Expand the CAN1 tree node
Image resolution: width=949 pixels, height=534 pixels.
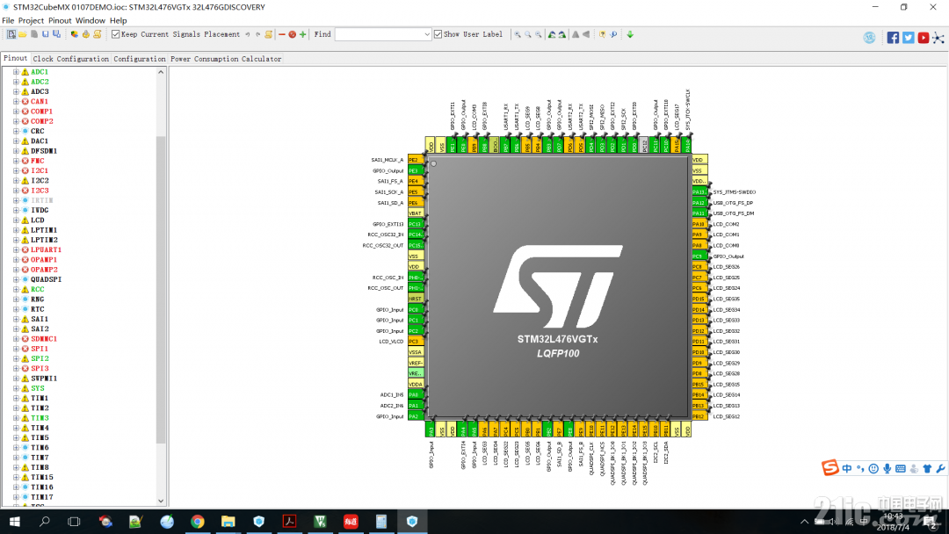click(16, 102)
